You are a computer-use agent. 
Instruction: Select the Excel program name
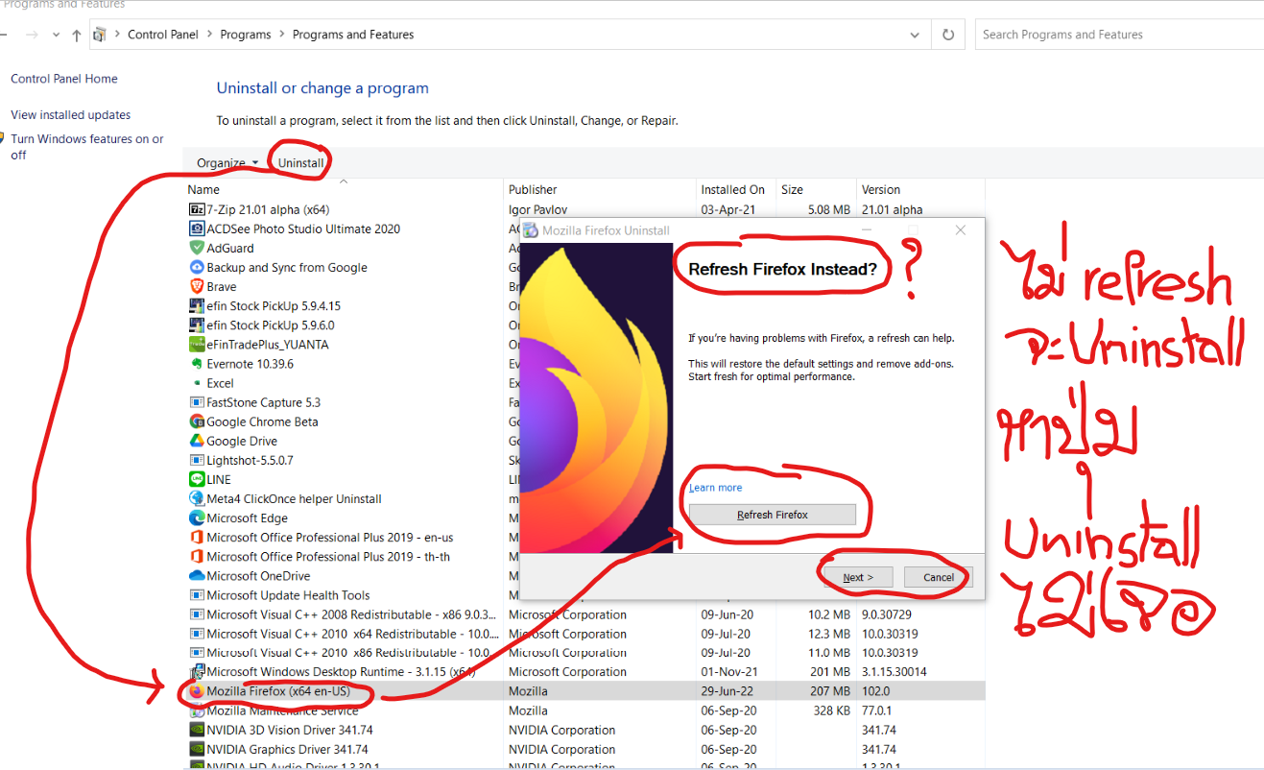pyautogui.click(x=220, y=383)
